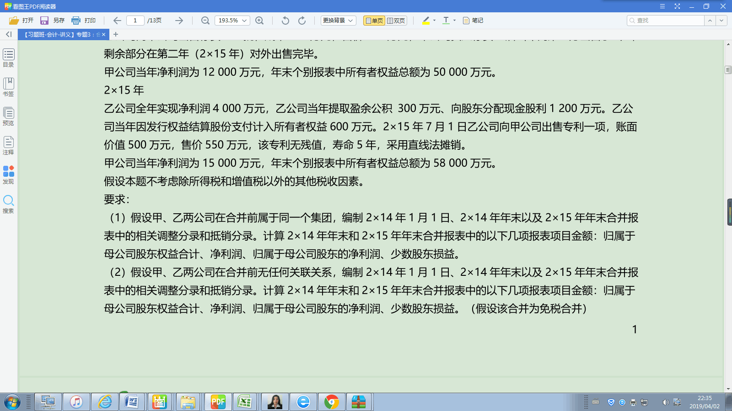Viewport: 732px width, 411px height.
Task: Open Excel from the Windows taskbar
Action: pyautogui.click(x=245, y=402)
